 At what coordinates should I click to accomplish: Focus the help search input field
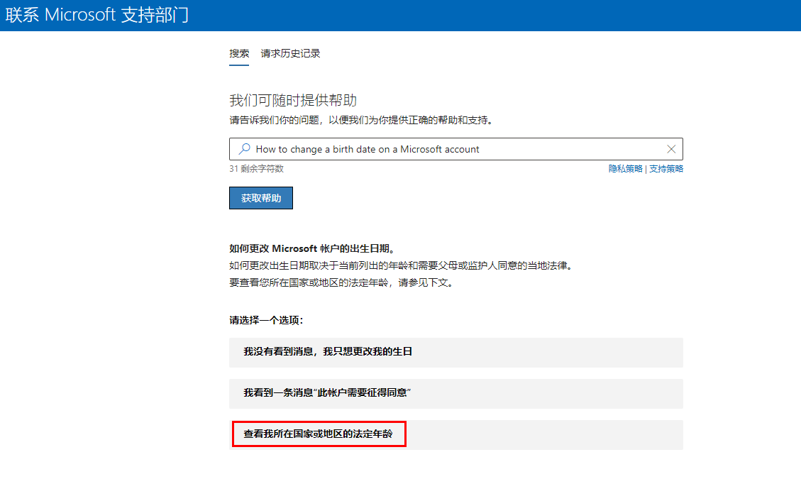455,149
